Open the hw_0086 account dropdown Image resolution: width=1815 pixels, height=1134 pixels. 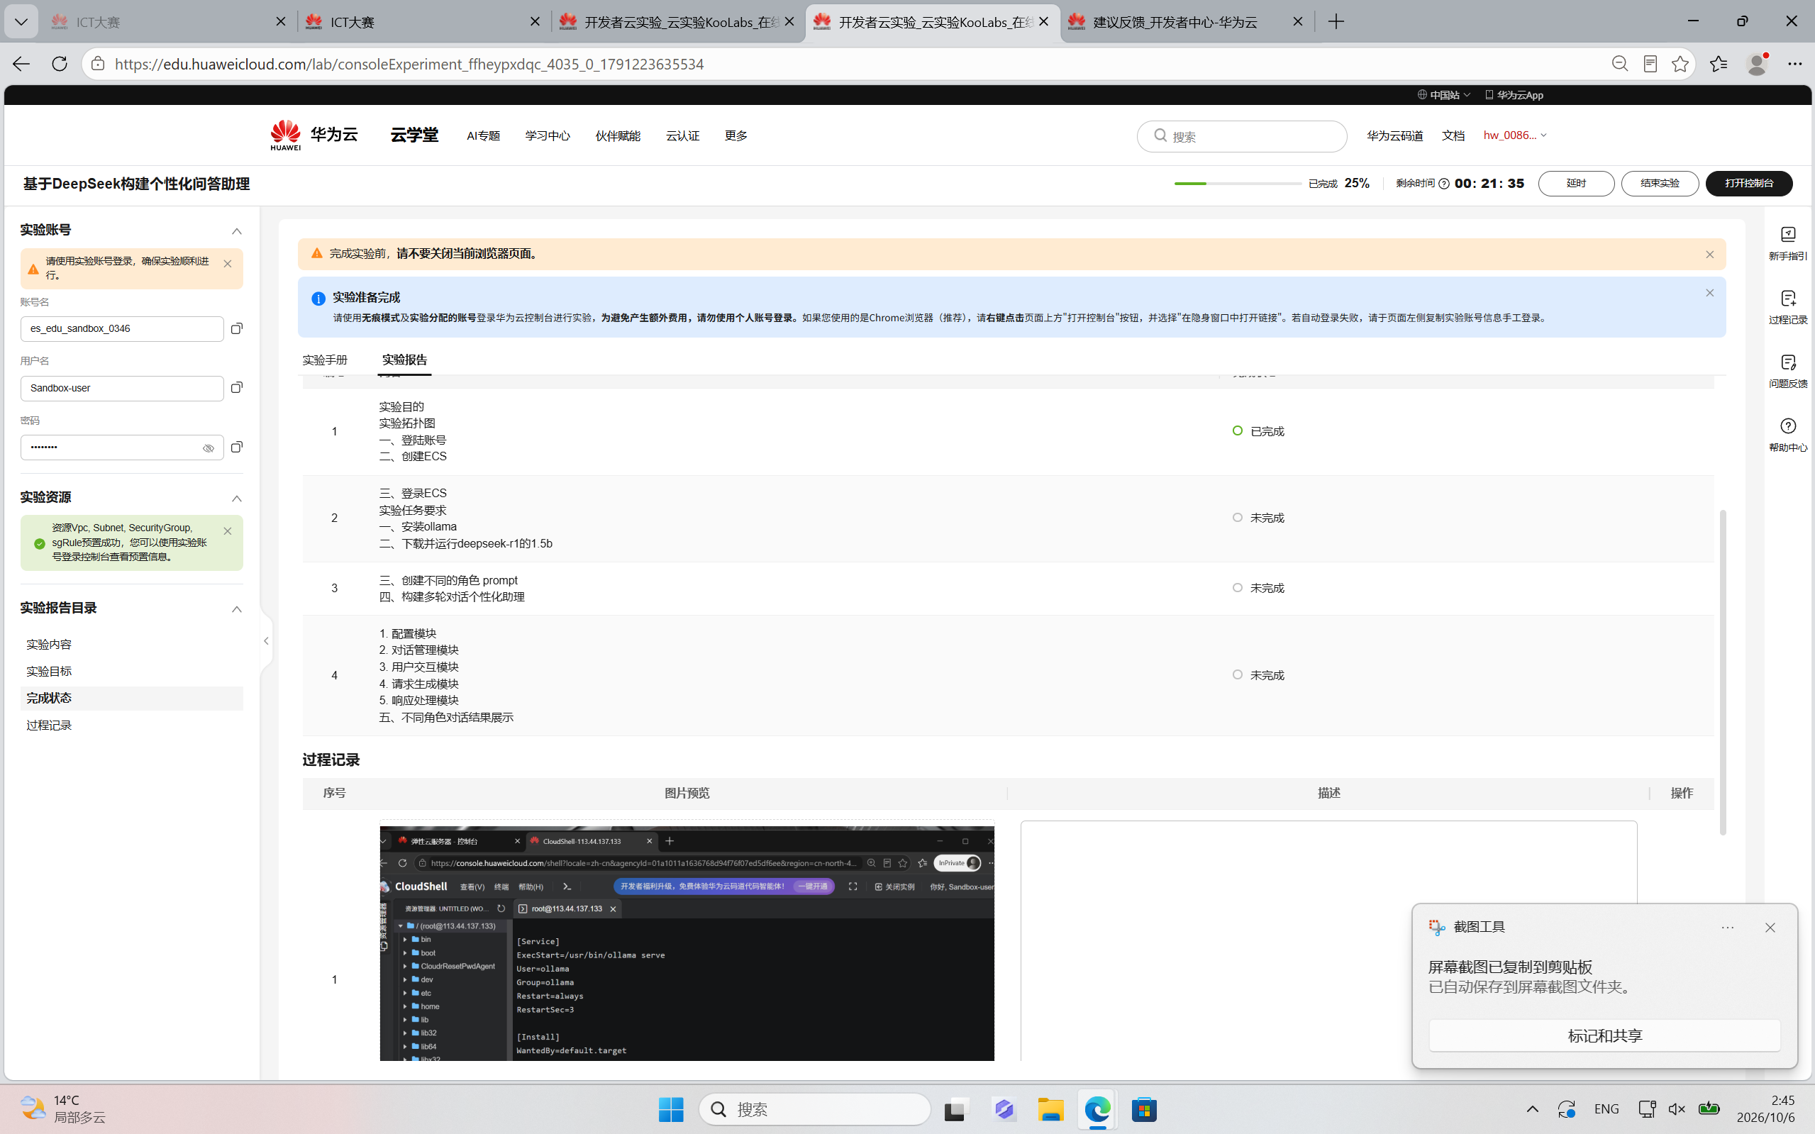tap(1514, 135)
